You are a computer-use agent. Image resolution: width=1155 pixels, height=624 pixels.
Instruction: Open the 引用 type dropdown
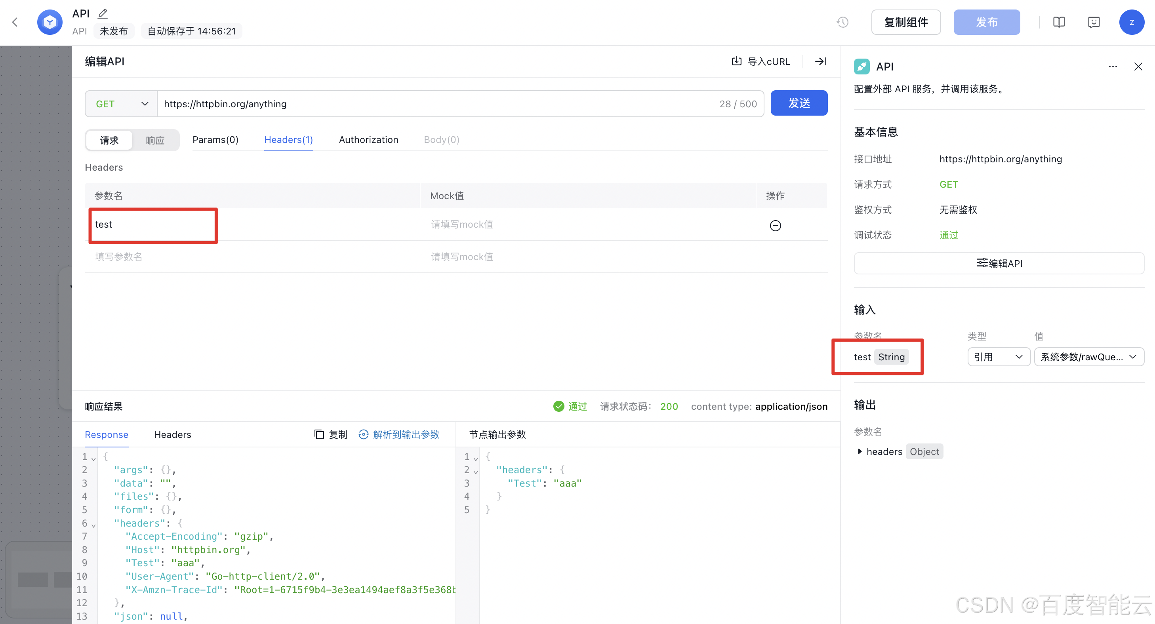click(x=999, y=357)
